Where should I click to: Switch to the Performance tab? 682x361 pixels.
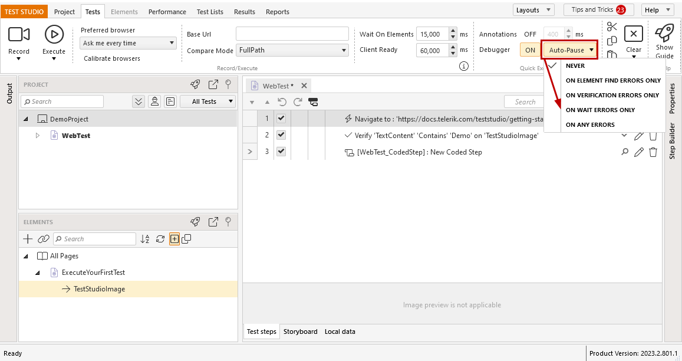(x=167, y=12)
